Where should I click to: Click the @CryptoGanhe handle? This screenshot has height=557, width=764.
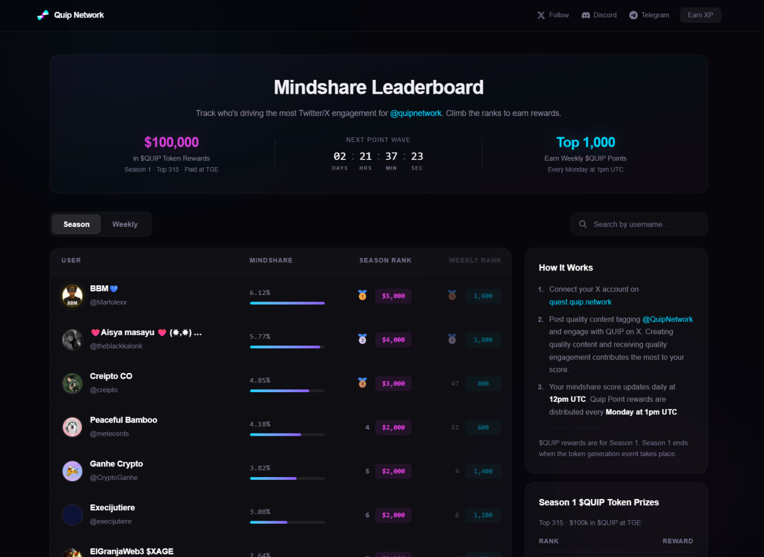coord(114,478)
